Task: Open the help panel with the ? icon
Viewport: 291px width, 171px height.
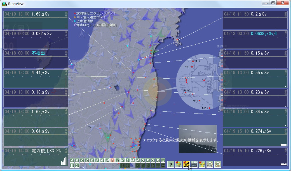Action: pyautogui.click(x=171, y=165)
